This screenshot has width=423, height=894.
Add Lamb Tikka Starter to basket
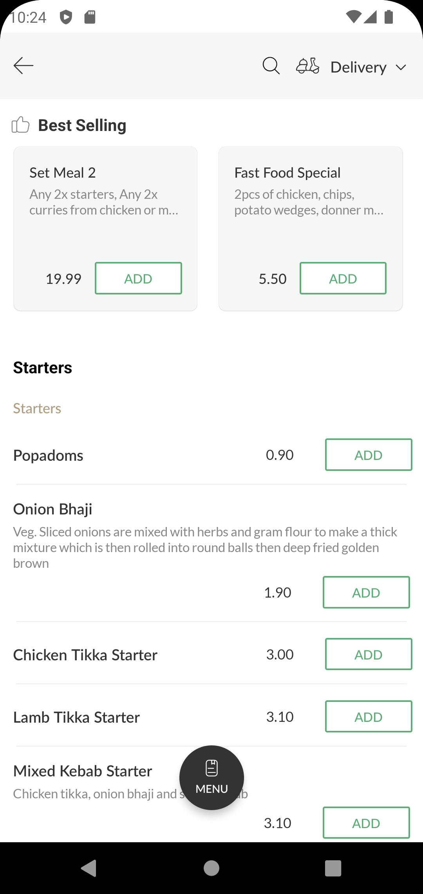[369, 716]
